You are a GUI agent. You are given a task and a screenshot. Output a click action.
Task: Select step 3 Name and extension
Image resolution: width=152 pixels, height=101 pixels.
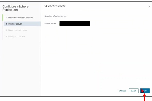tap(16, 30)
